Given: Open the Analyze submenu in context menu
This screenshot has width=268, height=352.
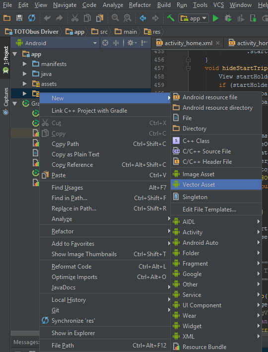Looking at the screenshot, I should (105, 219).
